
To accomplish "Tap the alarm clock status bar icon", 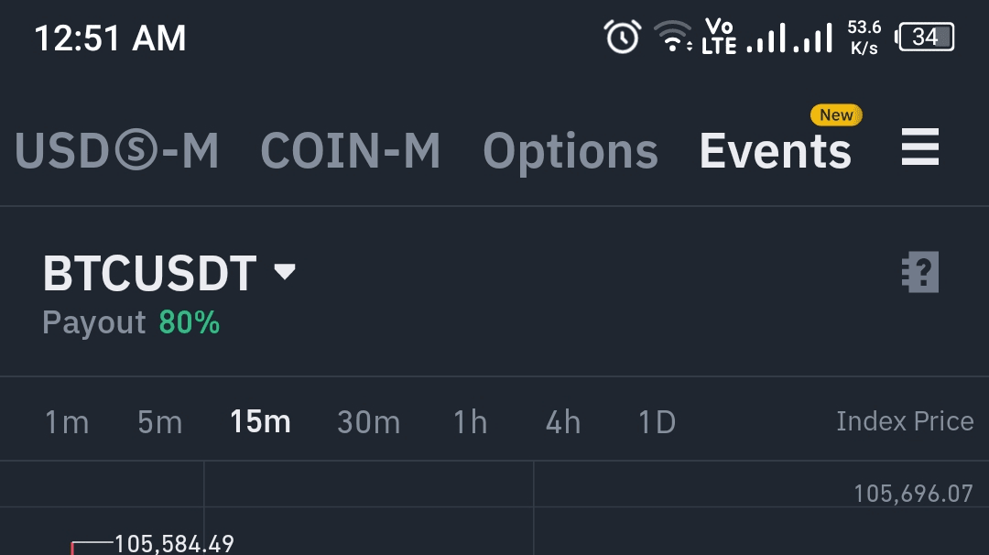I will click(x=622, y=37).
